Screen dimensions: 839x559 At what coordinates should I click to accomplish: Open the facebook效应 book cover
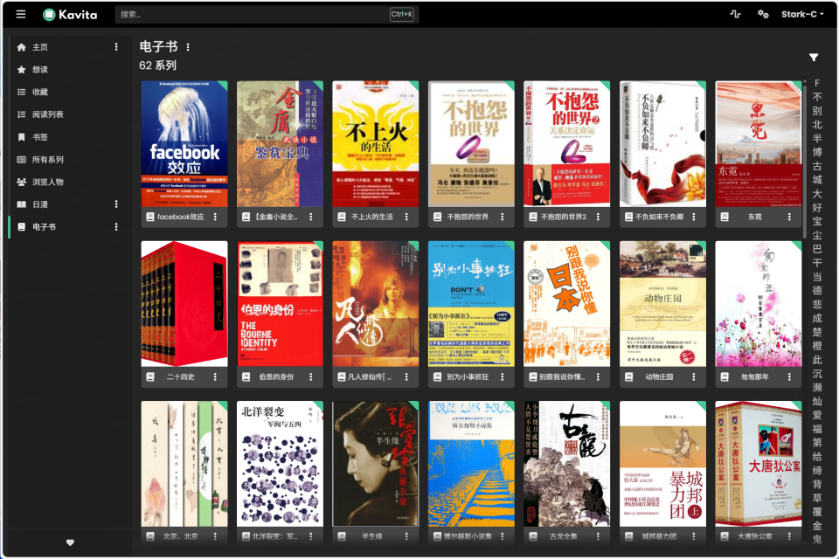click(184, 144)
